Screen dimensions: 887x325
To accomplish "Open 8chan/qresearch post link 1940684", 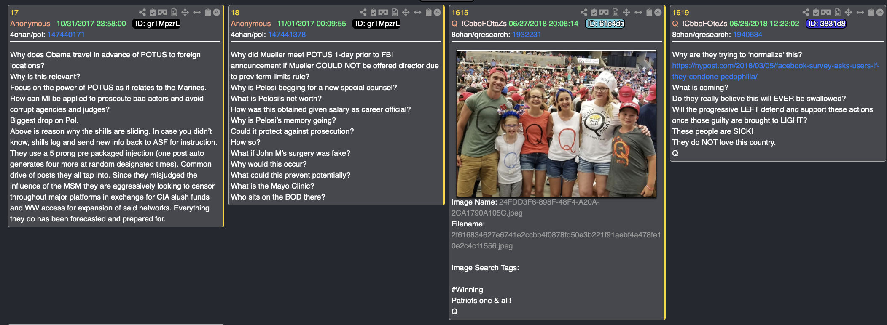I will click(x=747, y=35).
